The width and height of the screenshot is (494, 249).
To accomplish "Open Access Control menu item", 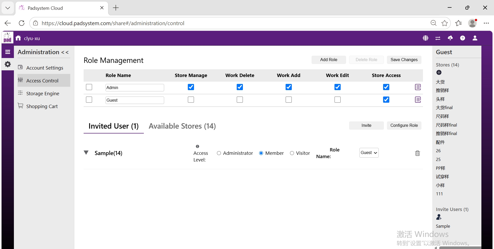I will coord(44,81).
